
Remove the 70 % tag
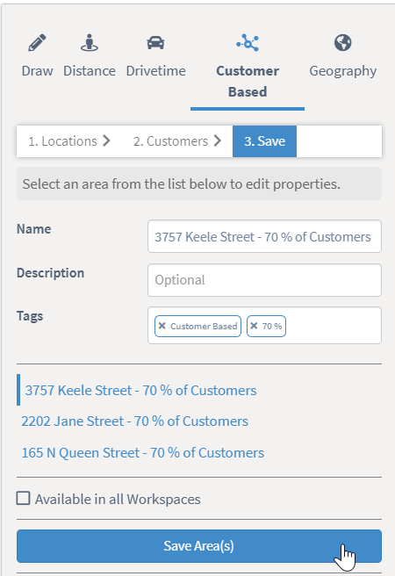(x=254, y=326)
